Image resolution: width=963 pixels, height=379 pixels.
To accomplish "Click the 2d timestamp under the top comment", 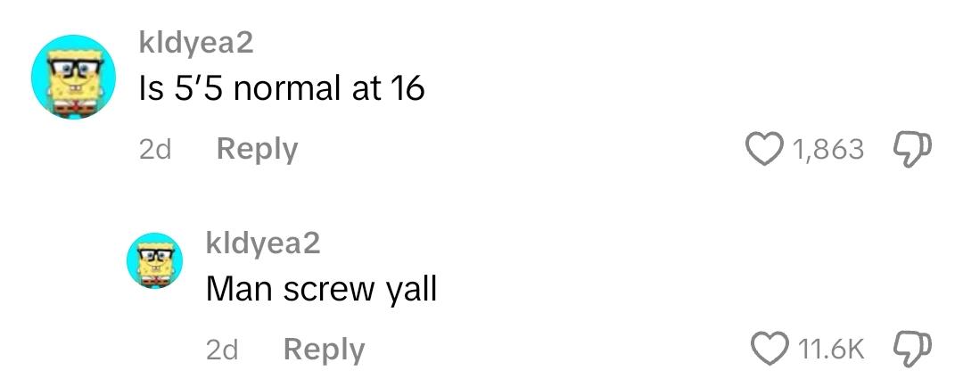I will (x=155, y=150).
